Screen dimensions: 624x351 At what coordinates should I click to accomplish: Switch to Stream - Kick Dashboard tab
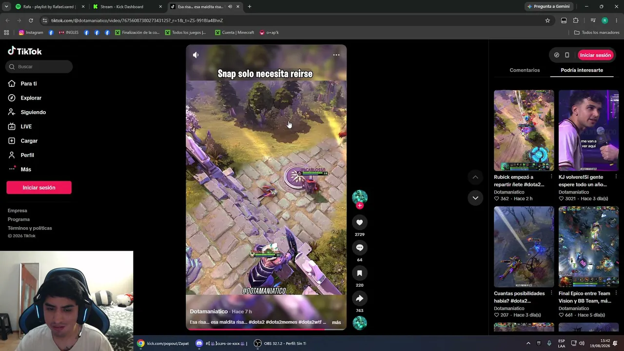(128, 7)
